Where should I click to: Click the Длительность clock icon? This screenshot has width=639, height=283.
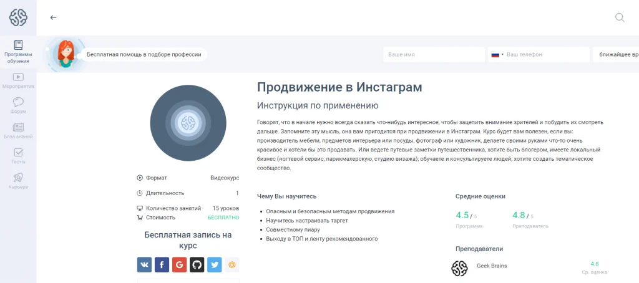140,193
